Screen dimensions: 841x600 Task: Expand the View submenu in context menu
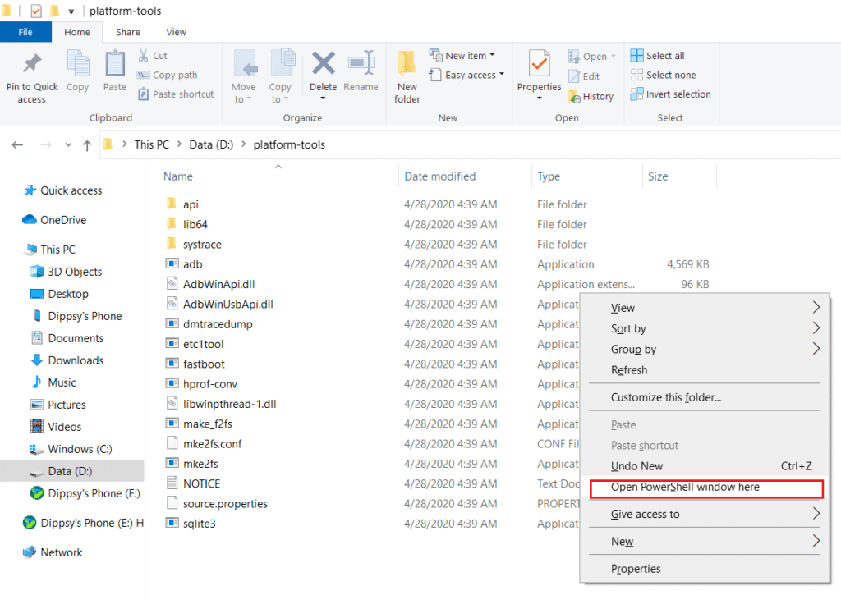(x=705, y=308)
